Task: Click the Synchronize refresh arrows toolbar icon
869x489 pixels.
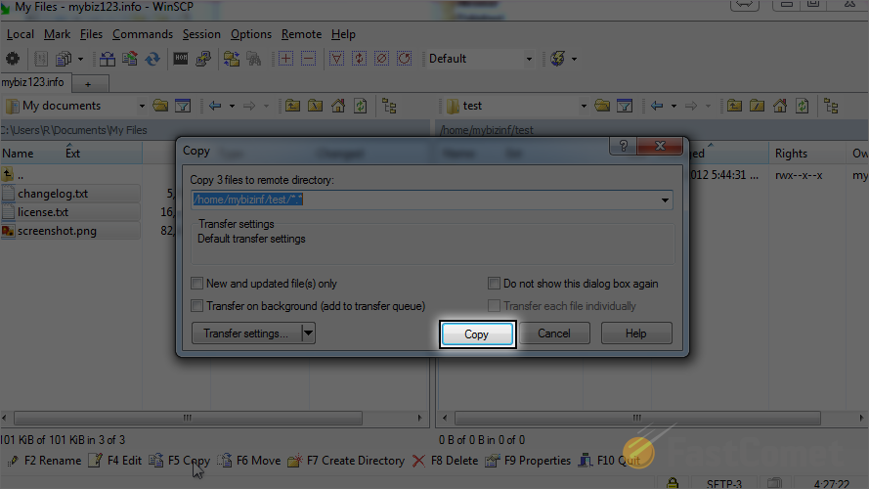Action: coord(152,59)
